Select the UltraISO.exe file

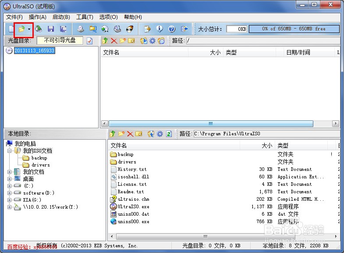pyautogui.click(x=133, y=206)
